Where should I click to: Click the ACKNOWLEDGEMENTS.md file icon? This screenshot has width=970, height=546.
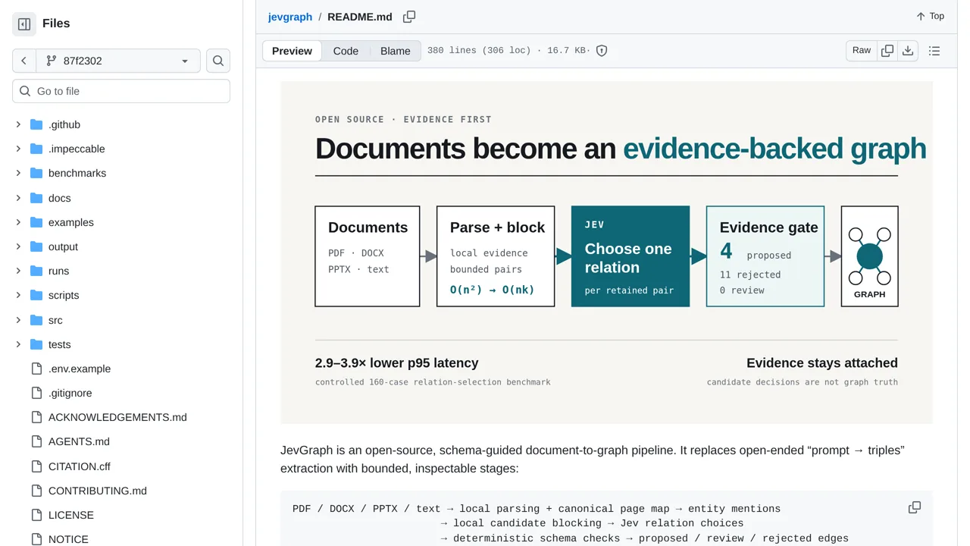point(36,417)
